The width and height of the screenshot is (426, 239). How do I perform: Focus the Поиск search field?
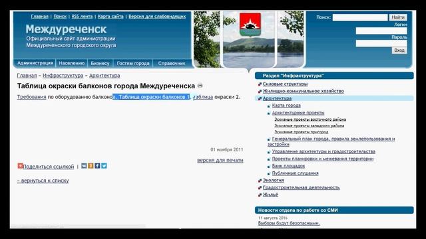pyautogui.click(x=360, y=17)
